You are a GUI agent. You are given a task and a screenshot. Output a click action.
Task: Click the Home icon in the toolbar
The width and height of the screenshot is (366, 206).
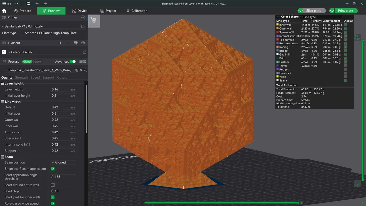pos(4,10)
